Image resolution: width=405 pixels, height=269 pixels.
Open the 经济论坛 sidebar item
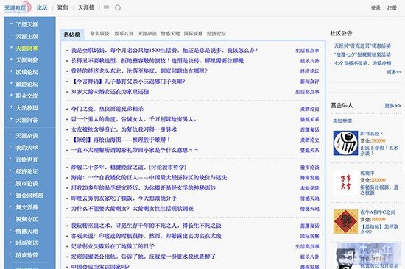coord(27,171)
